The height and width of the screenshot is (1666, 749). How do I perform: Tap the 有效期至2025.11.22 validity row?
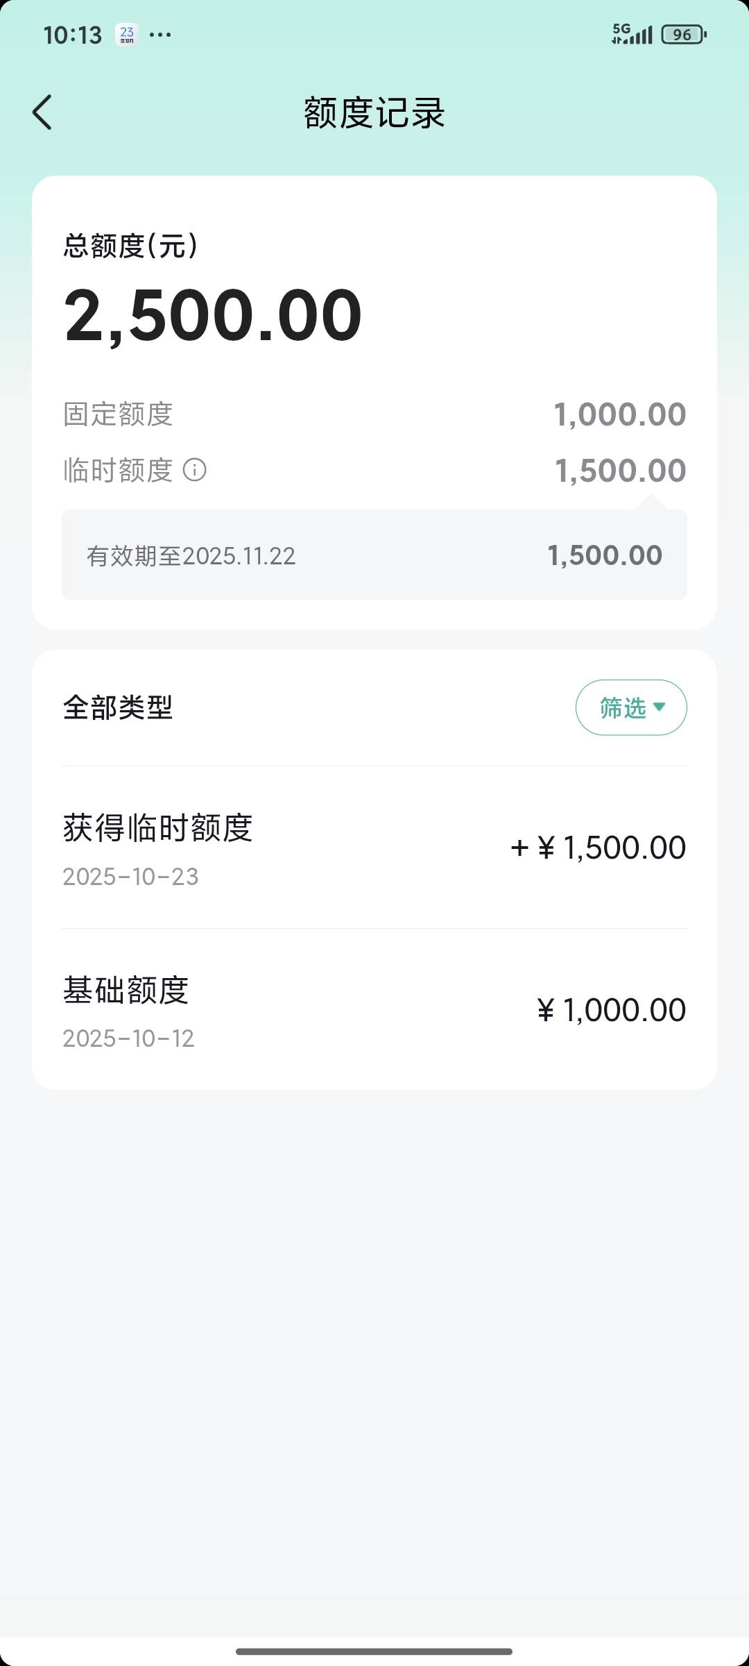tap(374, 555)
